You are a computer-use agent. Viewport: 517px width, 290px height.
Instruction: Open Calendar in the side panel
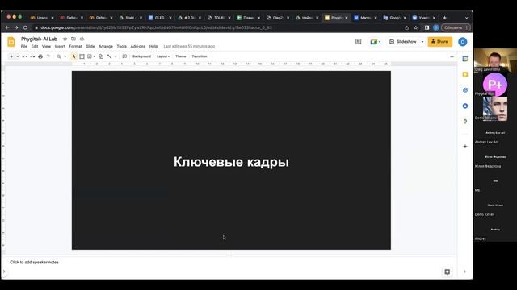point(465,59)
